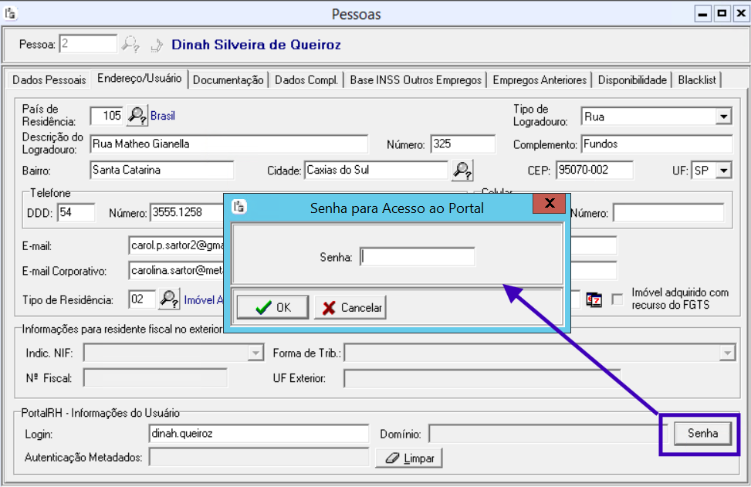This screenshot has width=751, height=487.
Task: Click the telephone DDD field showing 54
Action: [76, 212]
